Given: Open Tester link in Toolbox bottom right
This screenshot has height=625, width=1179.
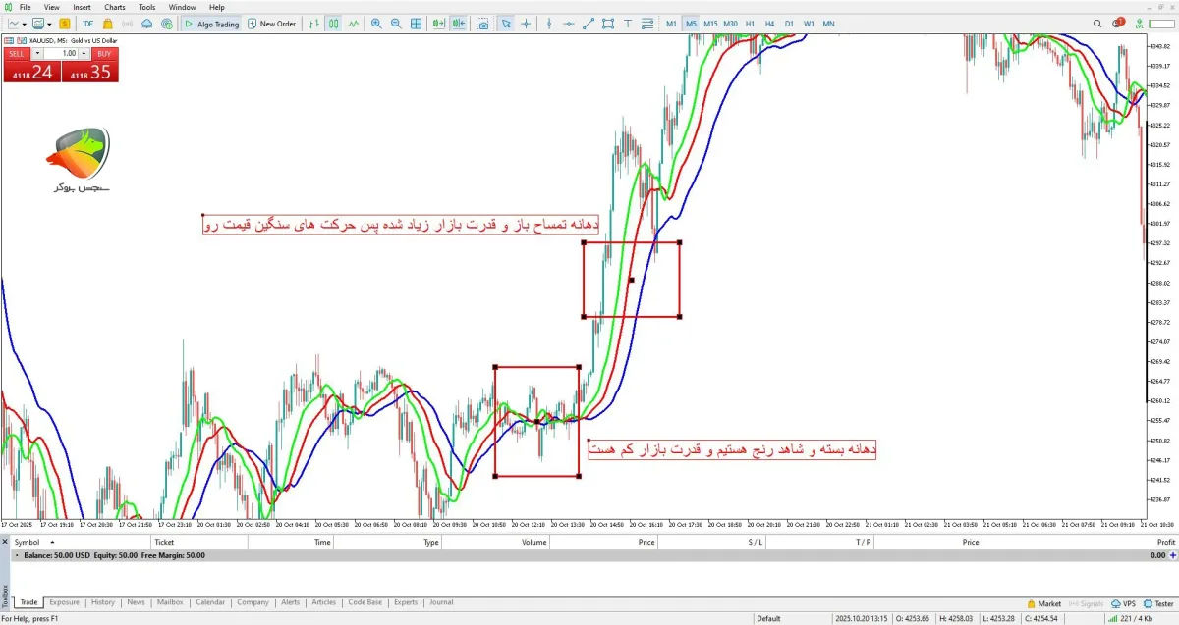Looking at the screenshot, I should click(1159, 603).
